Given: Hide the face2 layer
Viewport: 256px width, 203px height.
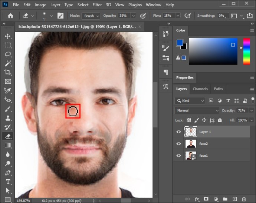Looking at the screenshot, I should tap(178, 143).
